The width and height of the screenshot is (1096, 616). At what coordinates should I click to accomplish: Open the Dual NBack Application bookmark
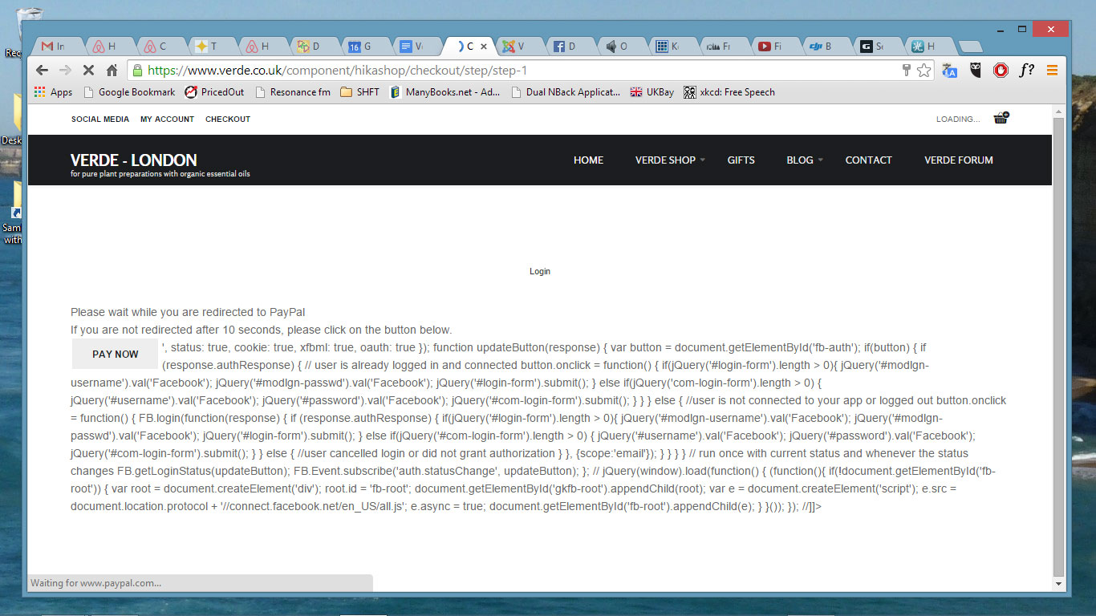click(x=565, y=92)
